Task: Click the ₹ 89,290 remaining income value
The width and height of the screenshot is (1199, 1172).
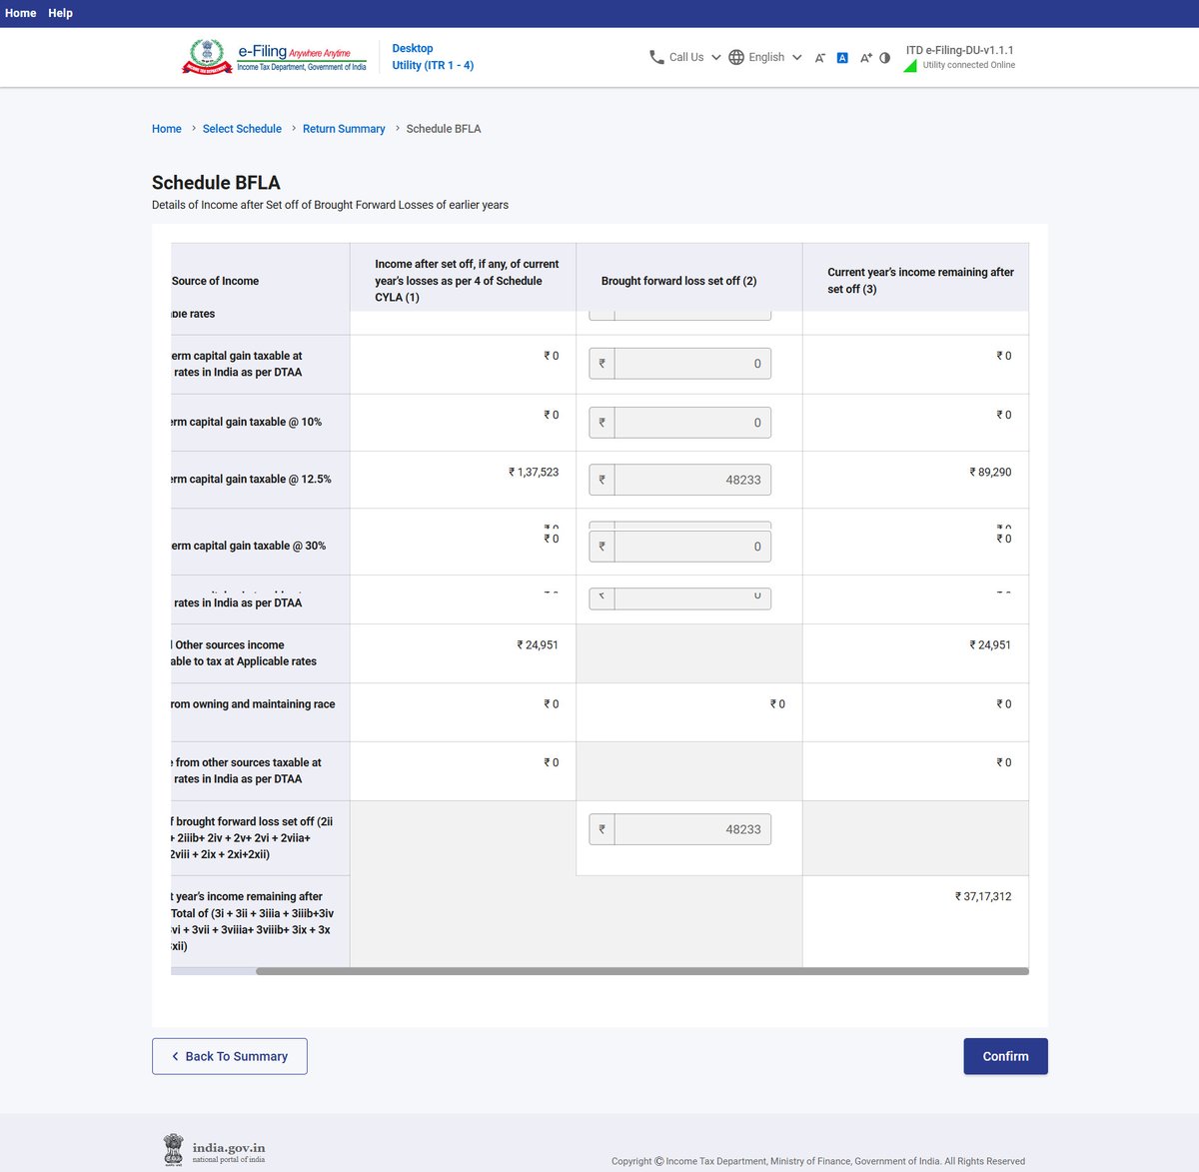Action: coord(990,473)
